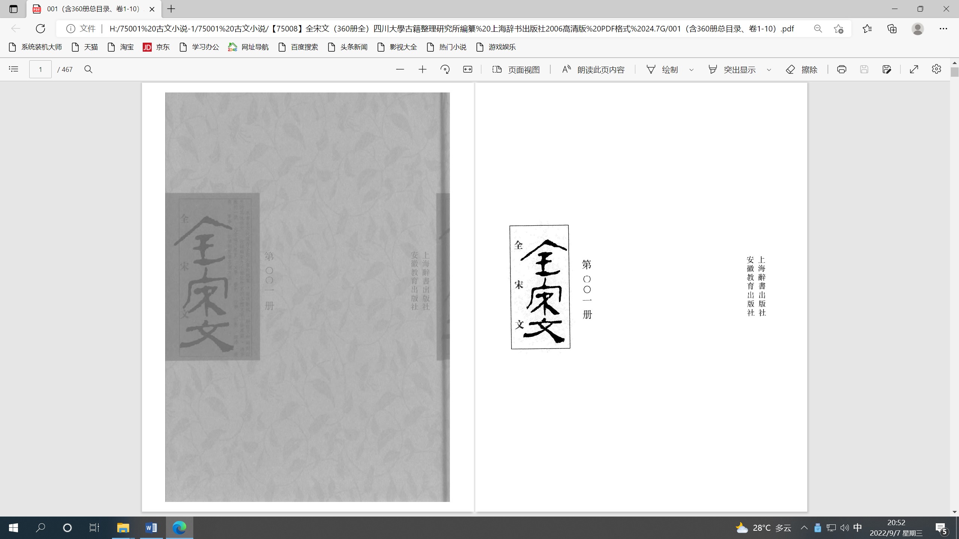Open the table of contents sidebar
Image resolution: width=959 pixels, height=539 pixels.
13,69
